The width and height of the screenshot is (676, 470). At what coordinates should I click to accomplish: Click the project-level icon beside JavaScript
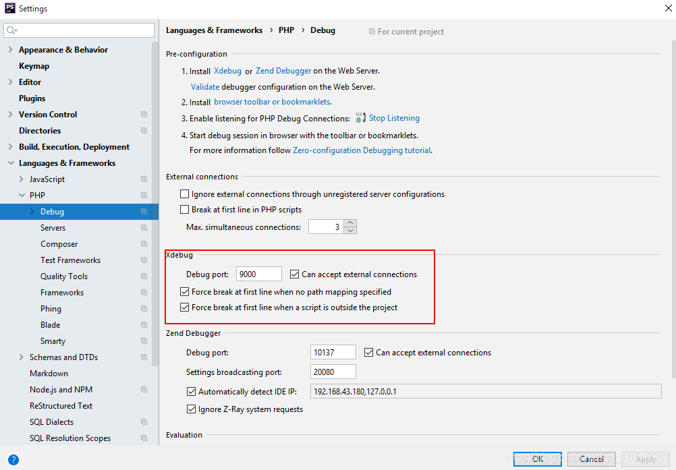(x=144, y=179)
